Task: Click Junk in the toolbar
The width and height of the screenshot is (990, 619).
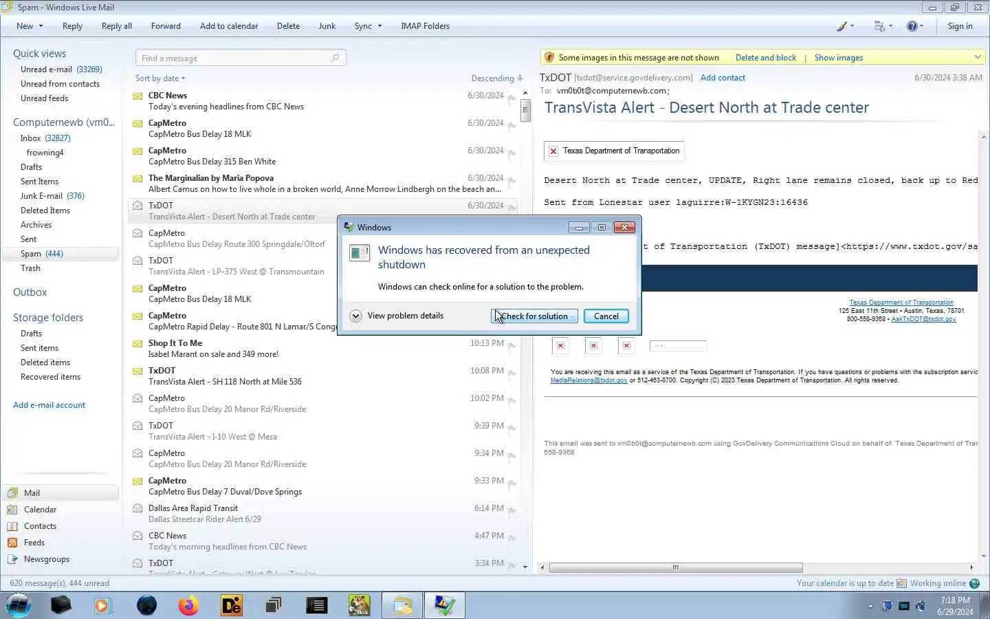Action: pyautogui.click(x=327, y=26)
